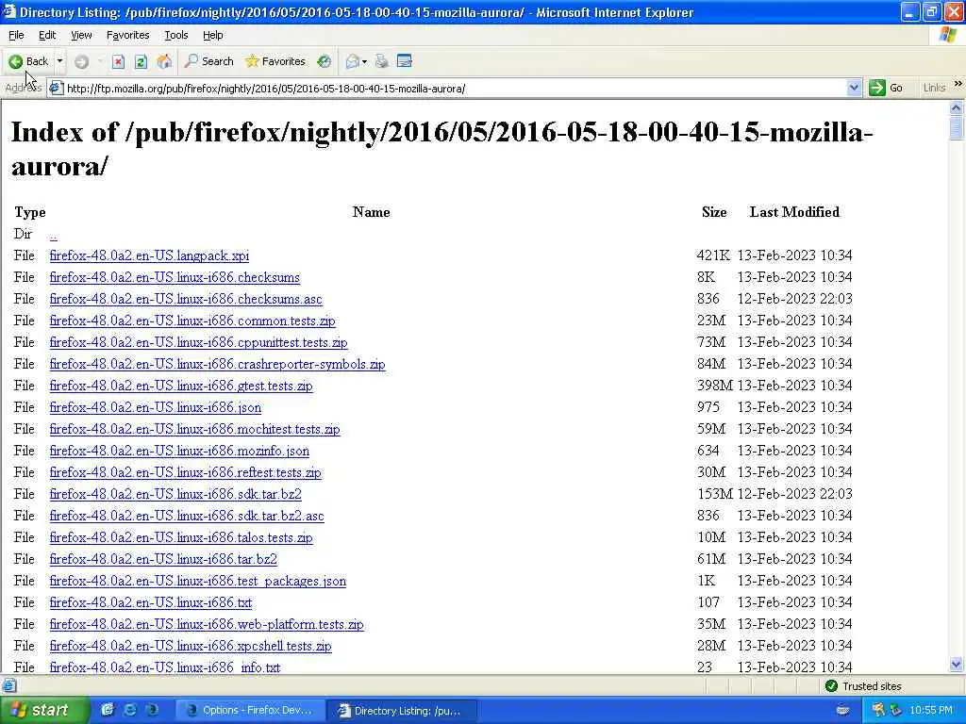Click the Windows flag throbber icon
This screenshot has height=724, width=966.
coord(948,35)
